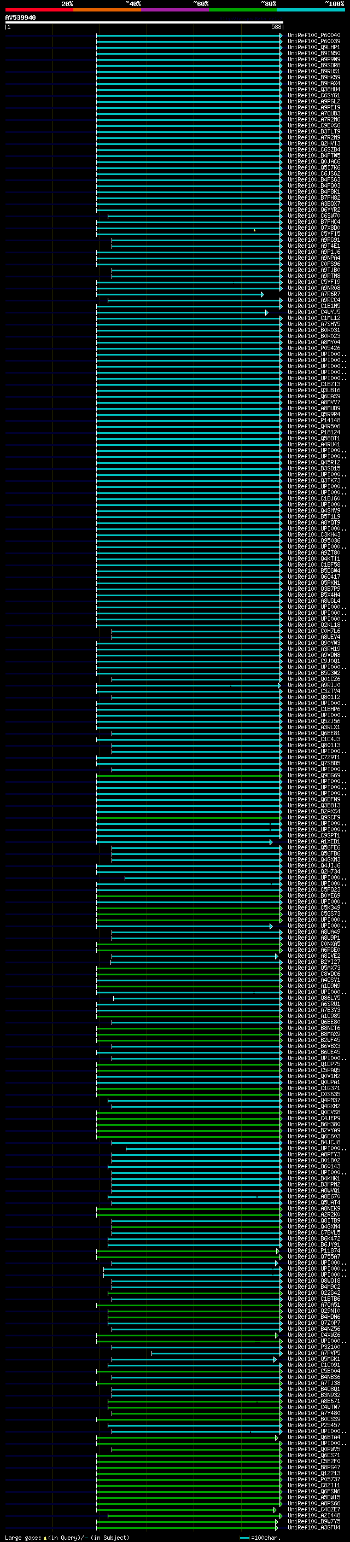This screenshot has height=1542, width=350.
Task: Open hit UniRef100_P60040
Action: point(313,36)
